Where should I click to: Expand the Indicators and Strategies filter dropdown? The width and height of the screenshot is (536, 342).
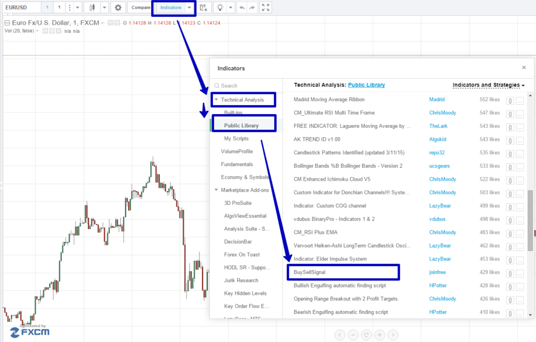click(x=488, y=85)
